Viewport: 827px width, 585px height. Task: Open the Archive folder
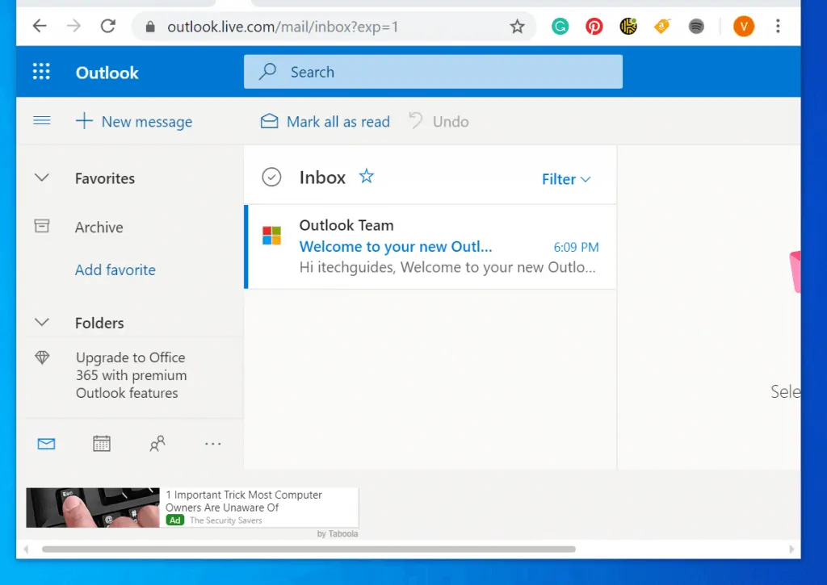99,228
